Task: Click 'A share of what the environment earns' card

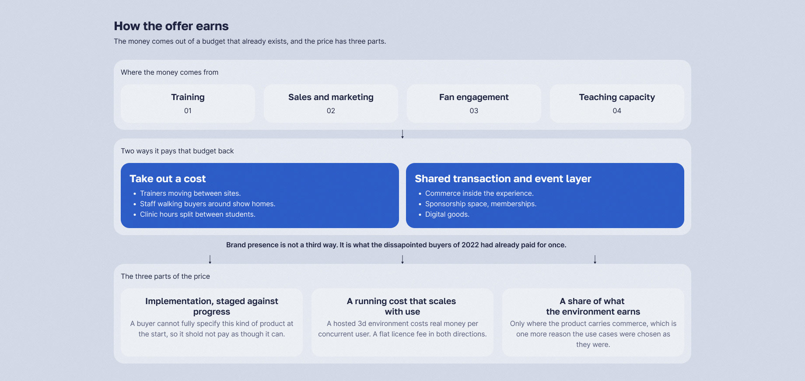Action: tap(593, 322)
